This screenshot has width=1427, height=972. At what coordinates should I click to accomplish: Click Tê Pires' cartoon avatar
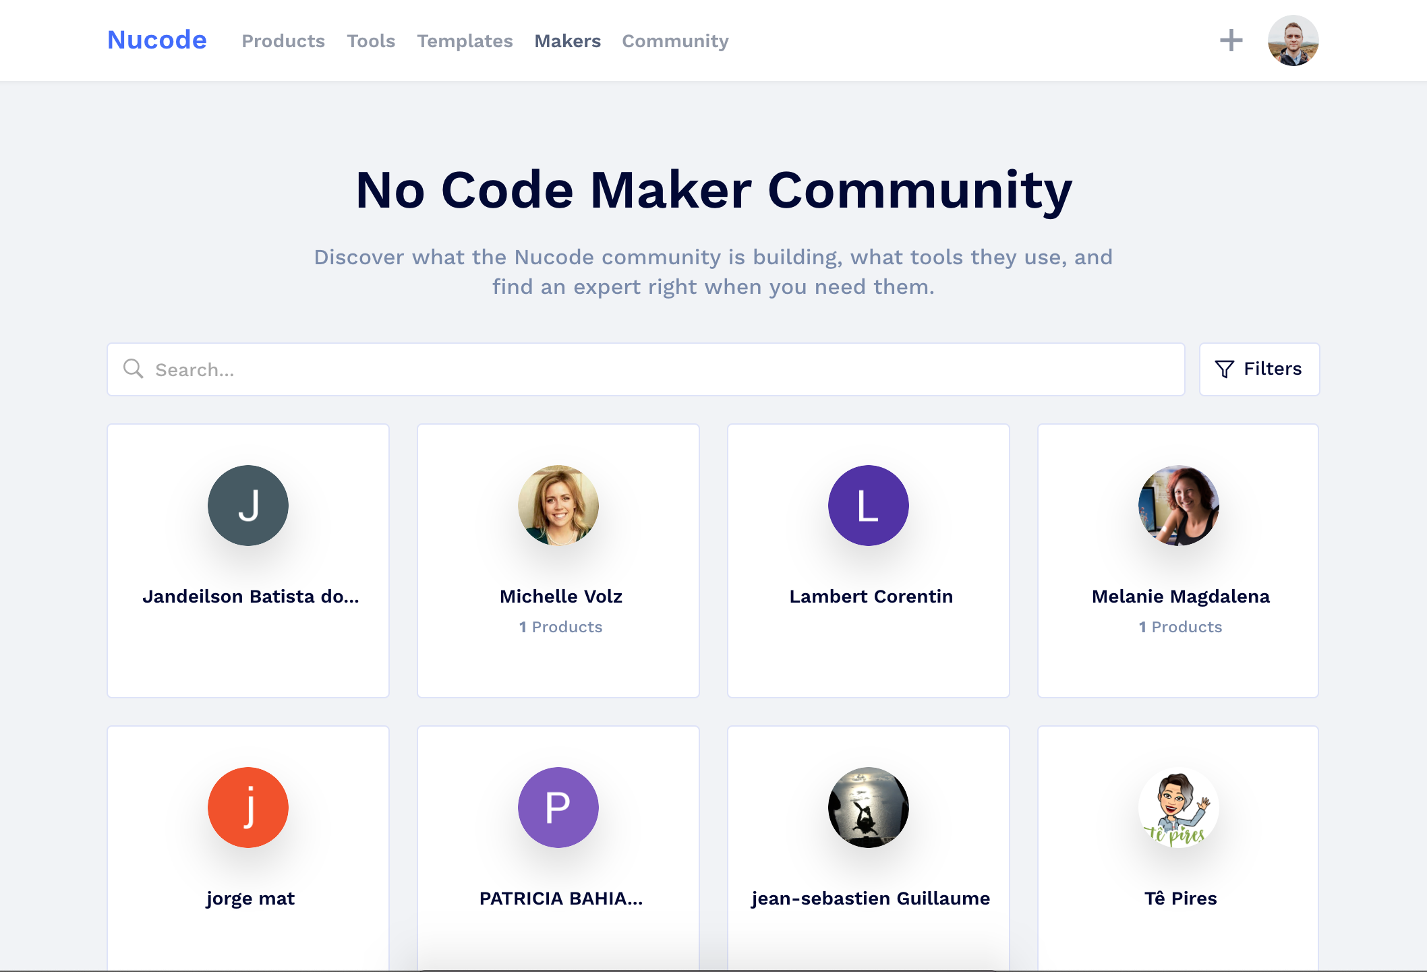click(x=1178, y=807)
